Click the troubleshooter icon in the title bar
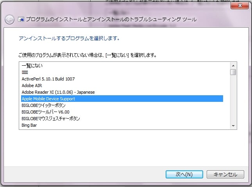The image size is (252, 187). coord(21,19)
